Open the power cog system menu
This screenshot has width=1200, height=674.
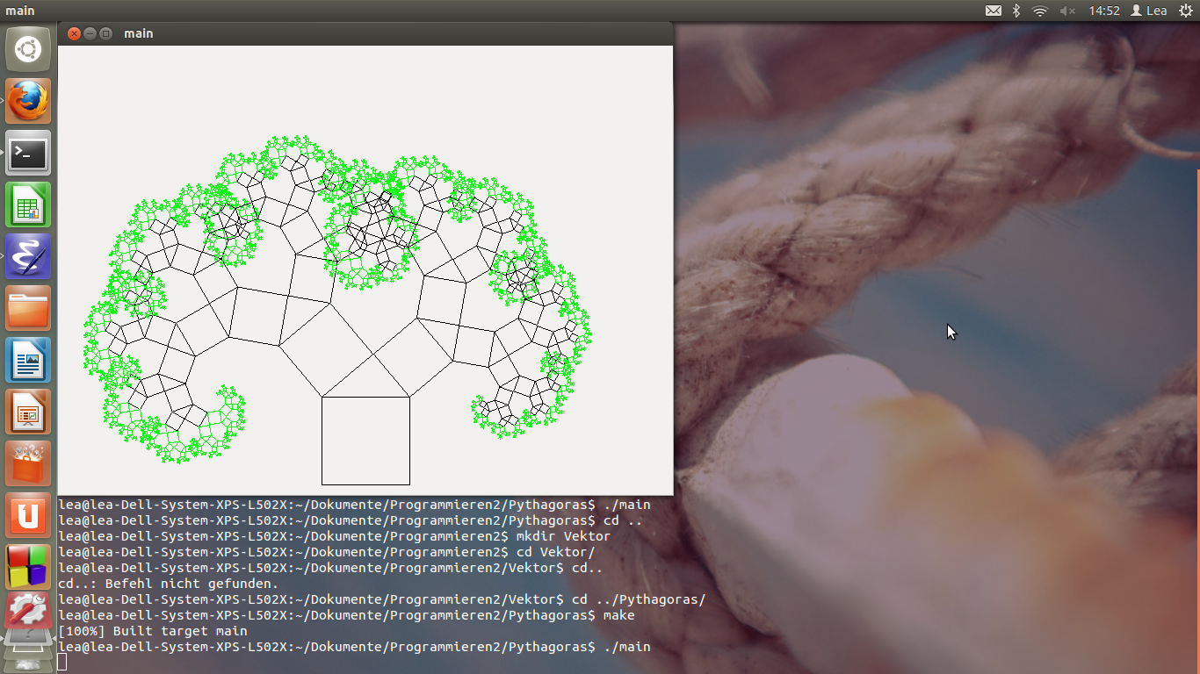point(1185,11)
